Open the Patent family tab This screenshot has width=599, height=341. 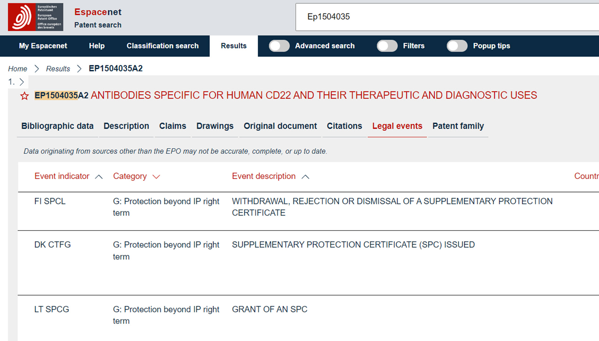[458, 126]
